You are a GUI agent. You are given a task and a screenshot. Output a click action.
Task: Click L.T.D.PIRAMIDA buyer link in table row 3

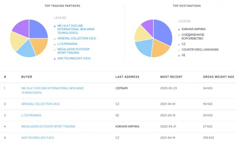(31, 115)
